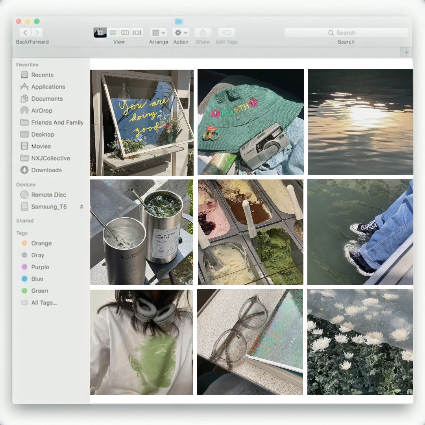Screen dimensions: 425x425
Task: Add a new tab with plus button
Action: [407, 52]
